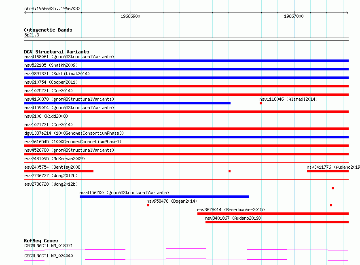Image resolution: width=360 pixels, height=265 pixels.
Task: Click the red bar of nsv4159054
Action: point(186,112)
